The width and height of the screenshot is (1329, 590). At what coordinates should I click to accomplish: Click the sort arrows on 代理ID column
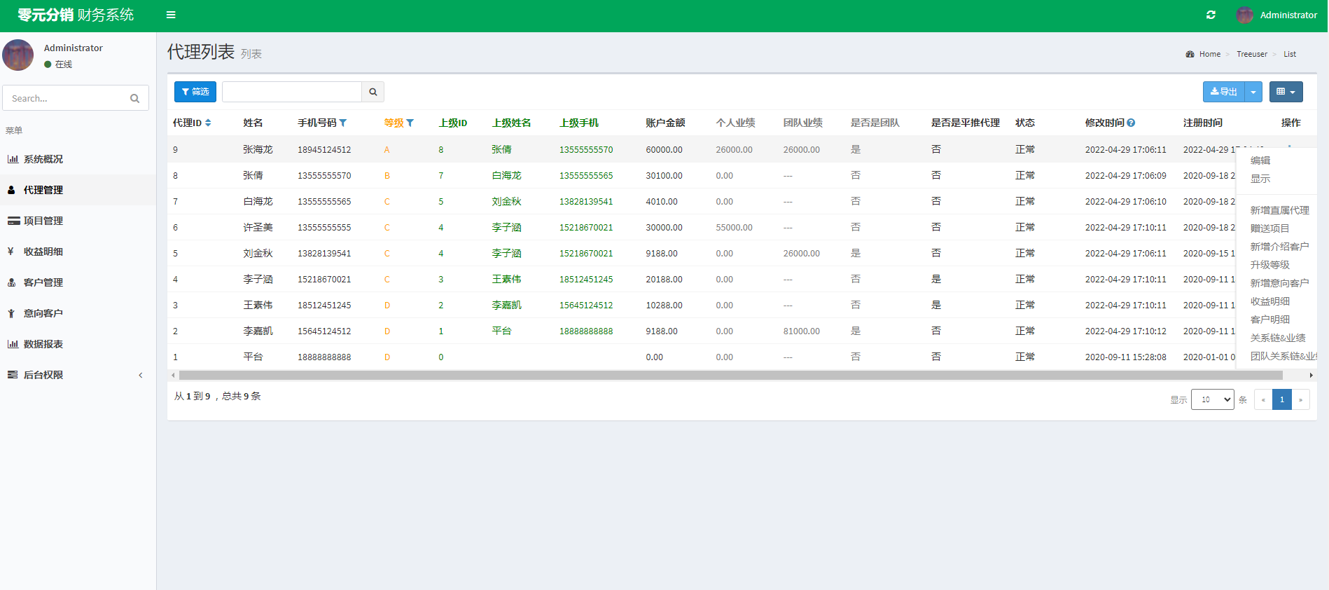pos(208,123)
